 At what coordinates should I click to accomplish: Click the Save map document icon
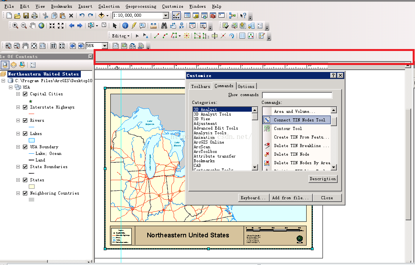(26, 16)
